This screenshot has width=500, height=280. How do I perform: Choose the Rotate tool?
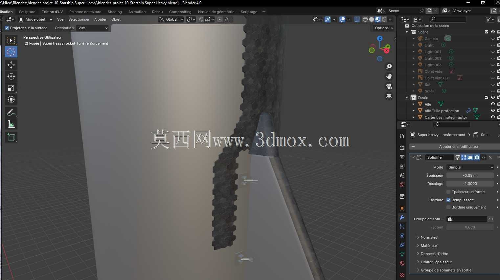pyautogui.click(x=11, y=76)
